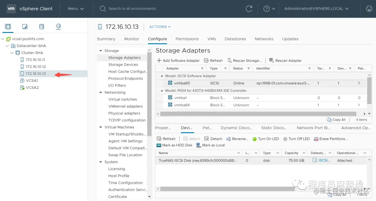The image size is (376, 201).
Task: Select host 172.16.10.12 in tree
Action: click(36, 67)
